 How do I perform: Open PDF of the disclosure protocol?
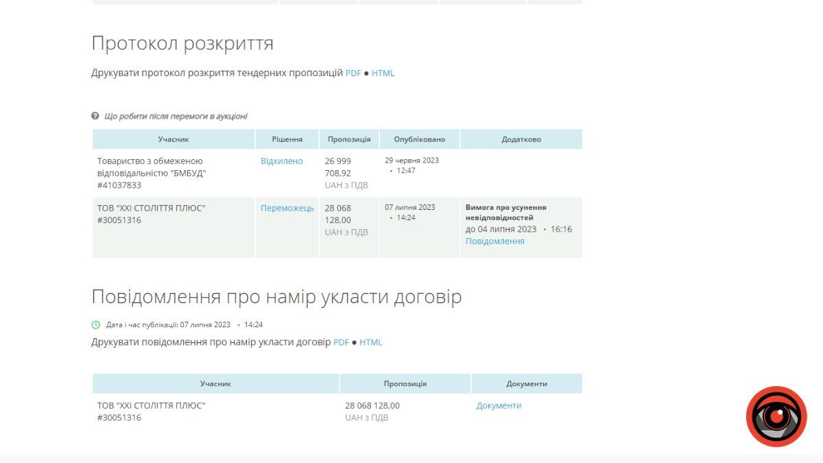(x=353, y=73)
